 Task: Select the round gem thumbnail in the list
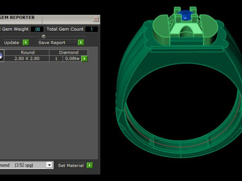tap(2, 56)
